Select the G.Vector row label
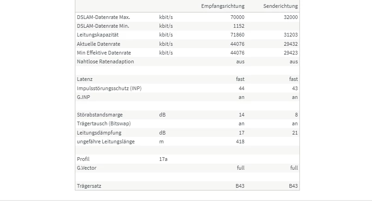This screenshot has width=372, height=209. [86, 168]
